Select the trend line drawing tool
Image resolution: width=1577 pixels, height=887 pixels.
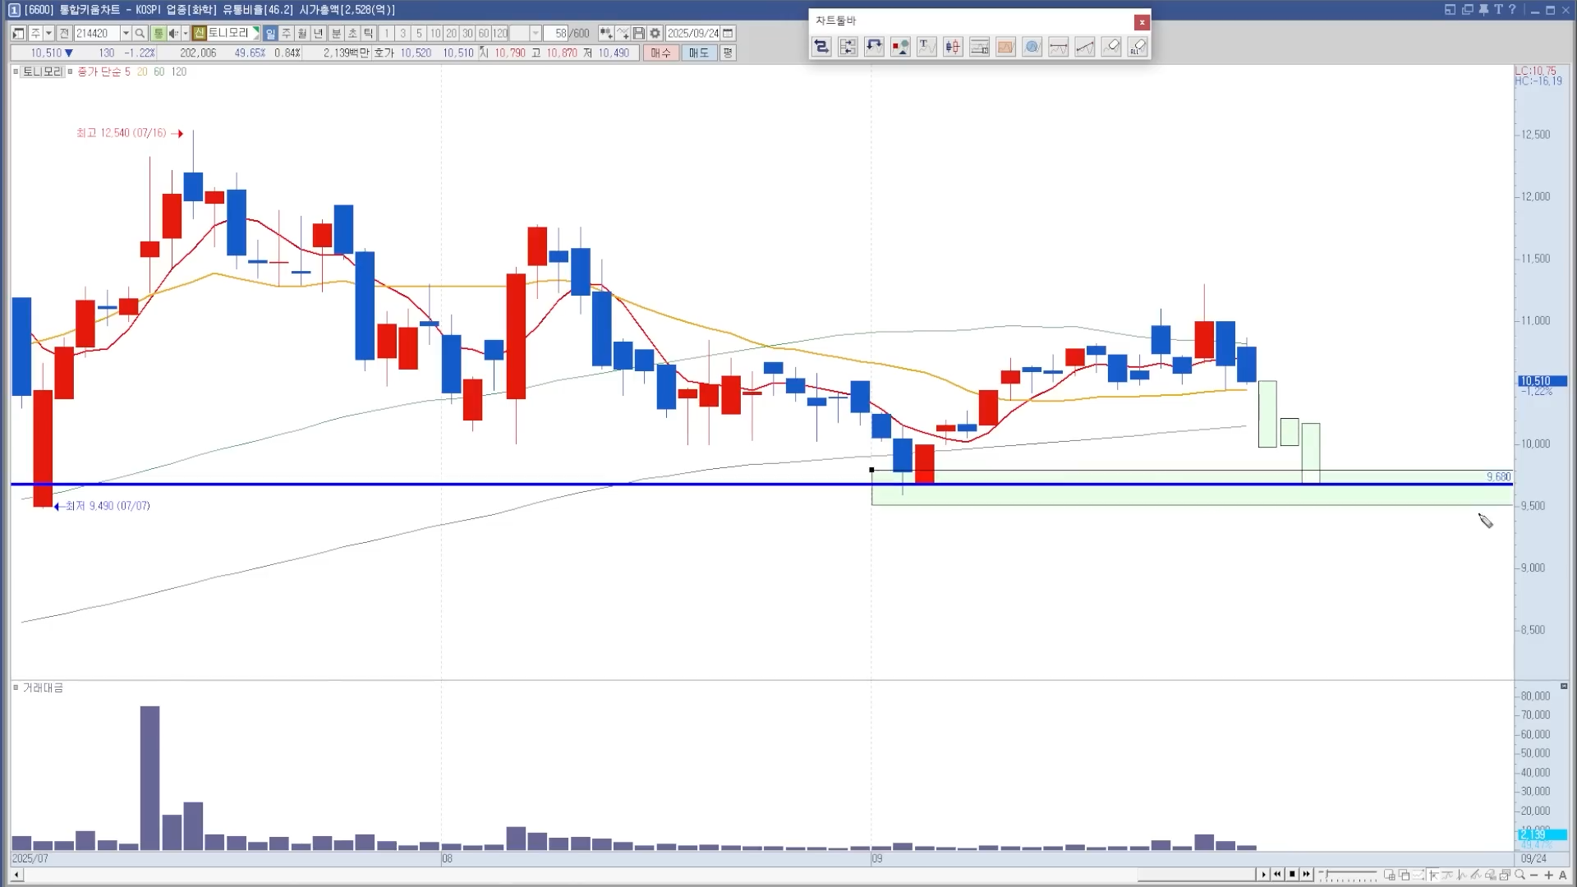pos(1084,47)
